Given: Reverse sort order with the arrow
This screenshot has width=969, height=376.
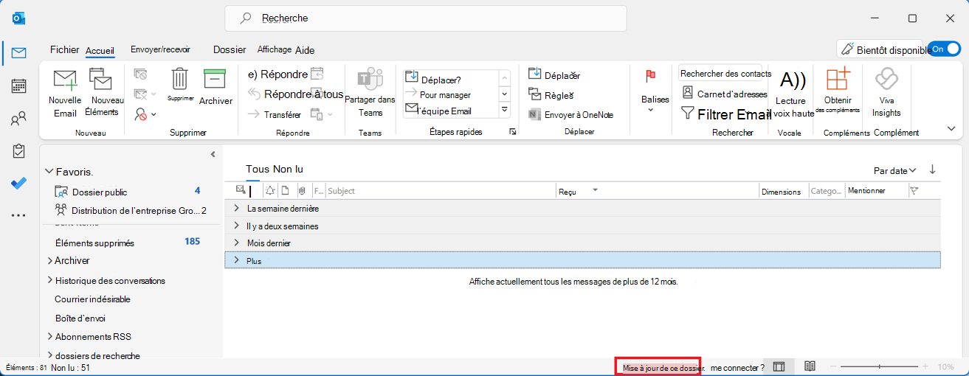Looking at the screenshot, I should click(x=932, y=170).
